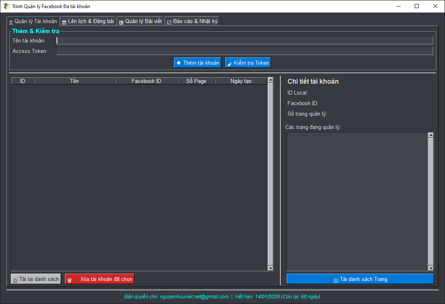
Task: Click the Số trang quản lý label
Action: pos(307,114)
